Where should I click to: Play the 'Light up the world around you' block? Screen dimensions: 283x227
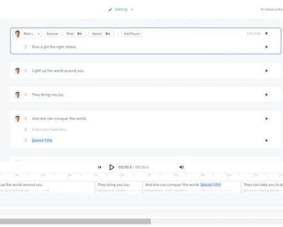tap(267, 71)
